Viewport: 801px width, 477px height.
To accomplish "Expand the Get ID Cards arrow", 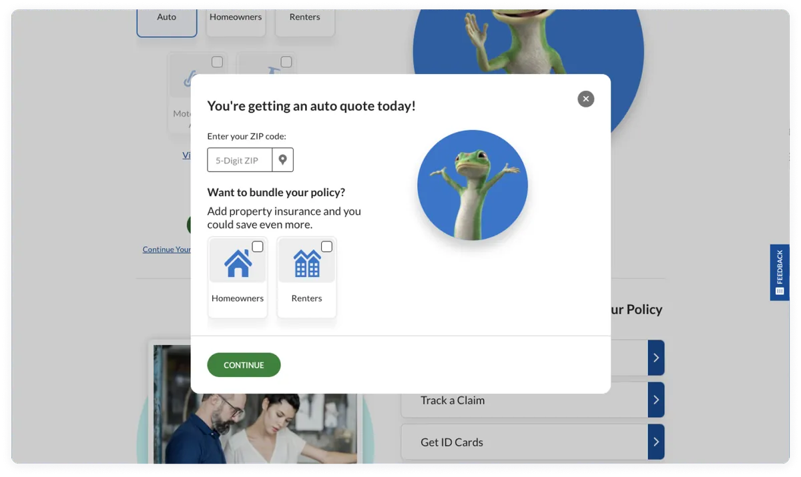I will 656,442.
